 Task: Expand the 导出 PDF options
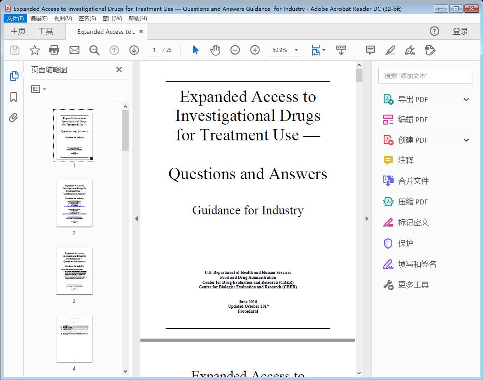point(466,99)
